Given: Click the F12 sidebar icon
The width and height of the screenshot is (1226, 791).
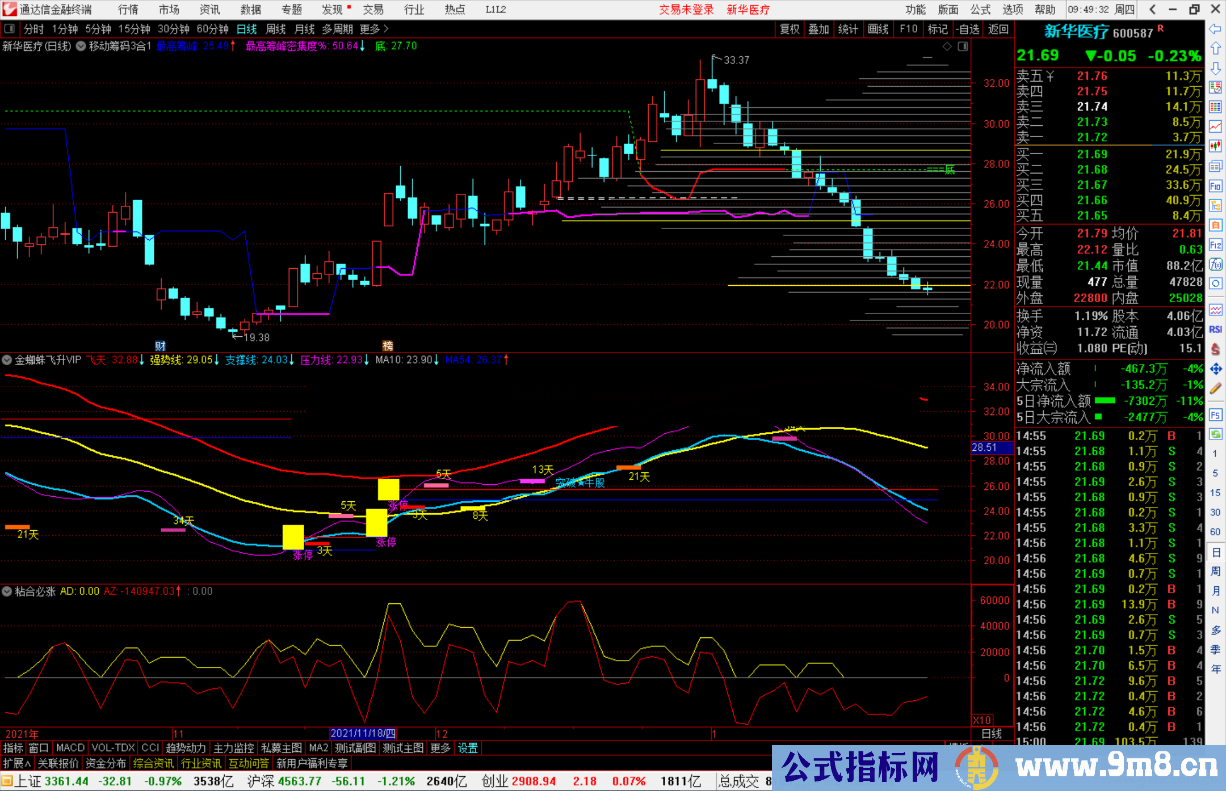Looking at the screenshot, I should (x=1215, y=245).
